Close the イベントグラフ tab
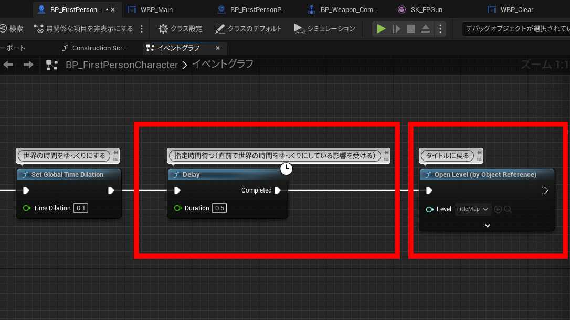 click(x=218, y=48)
